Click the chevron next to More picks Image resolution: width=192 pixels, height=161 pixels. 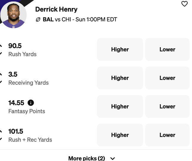click(113, 159)
